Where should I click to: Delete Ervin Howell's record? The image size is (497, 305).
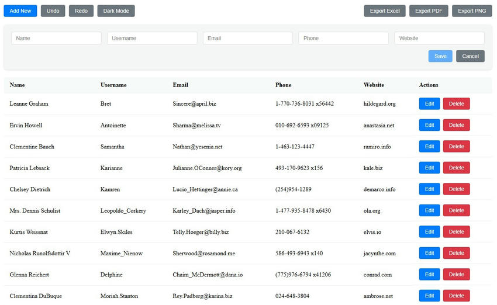pos(456,125)
